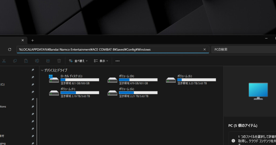Image resolution: width=276 pixels, height=145 pixels.
Task: Click the pin icon next to (C:) sidebar item
Action: (x=33, y=84)
